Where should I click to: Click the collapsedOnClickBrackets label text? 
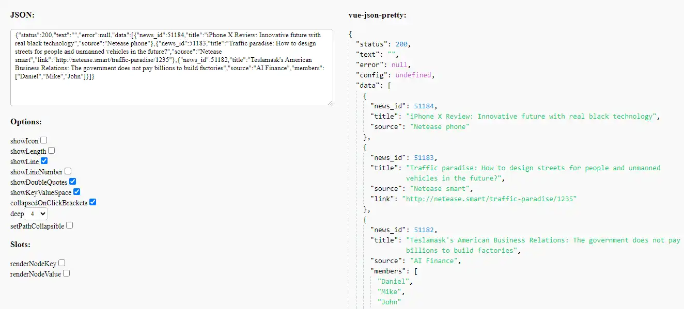(x=49, y=203)
